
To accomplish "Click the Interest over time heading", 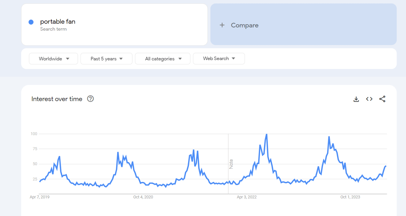I will (57, 99).
